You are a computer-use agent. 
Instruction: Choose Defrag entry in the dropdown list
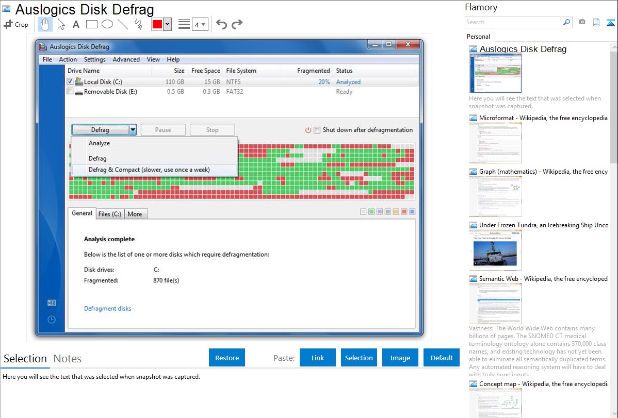tap(154, 158)
